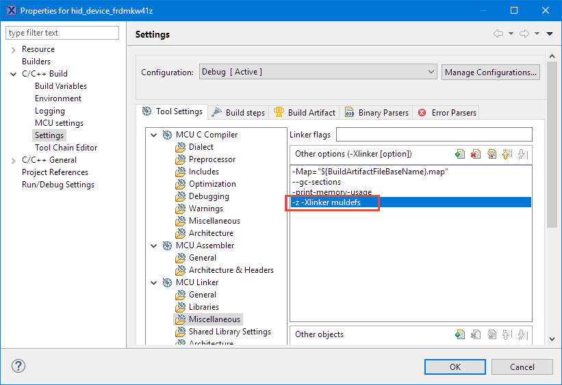Collapse the C/C++ Build tree node
Image resolution: width=562 pixels, height=385 pixels.
(x=13, y=74)
